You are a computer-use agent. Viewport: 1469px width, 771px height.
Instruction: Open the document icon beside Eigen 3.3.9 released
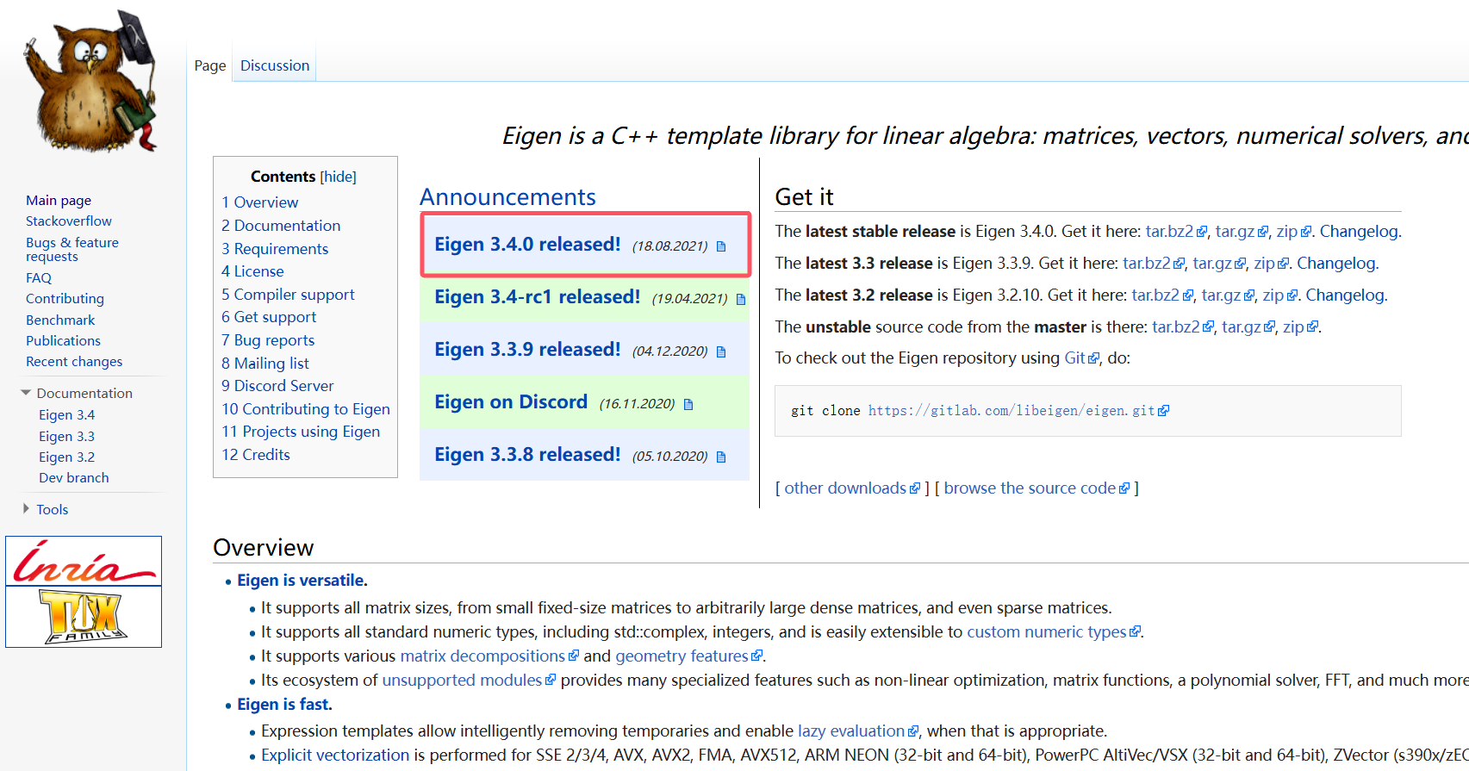721,351
